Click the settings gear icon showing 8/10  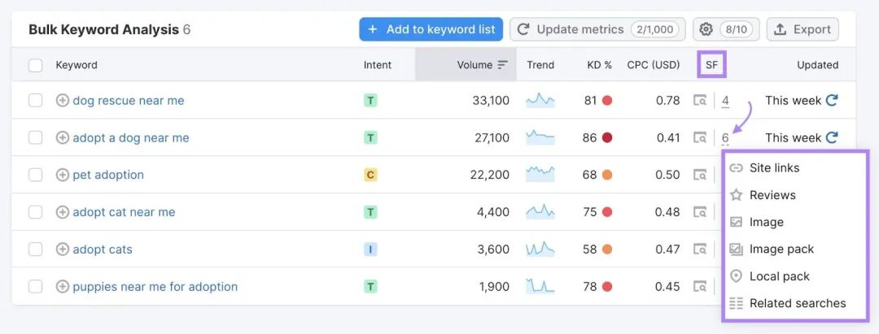[x=726, y=29]
